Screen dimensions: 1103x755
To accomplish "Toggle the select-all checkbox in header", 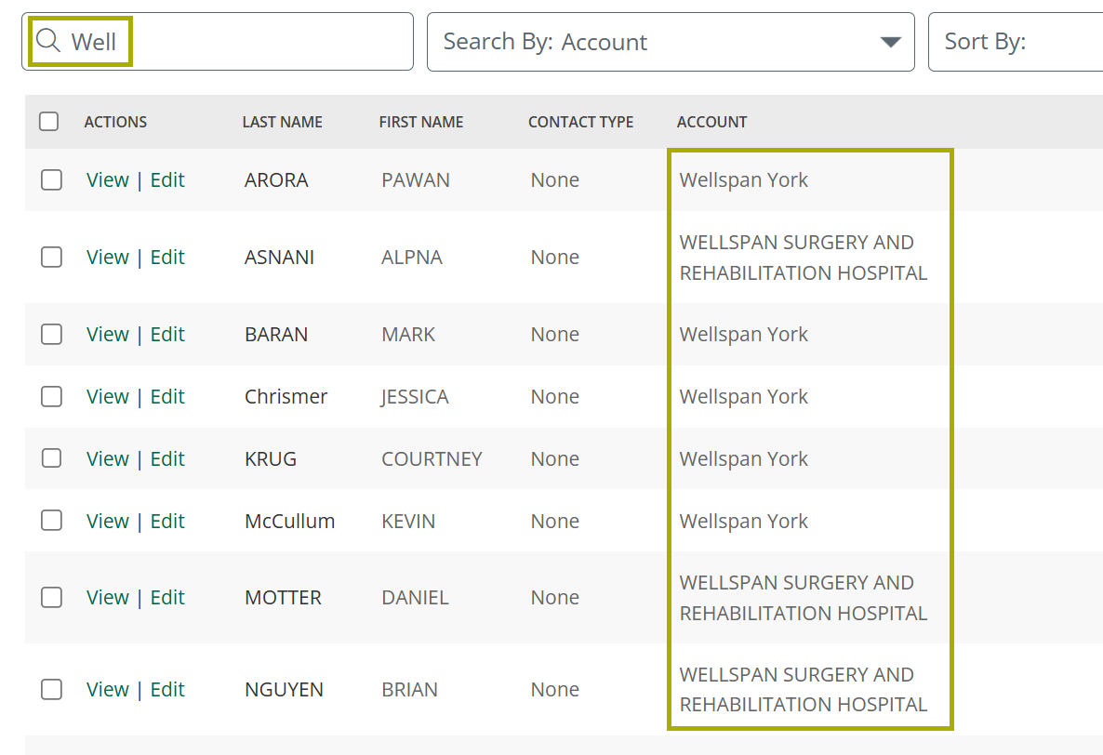I will (x=48, y=122).
